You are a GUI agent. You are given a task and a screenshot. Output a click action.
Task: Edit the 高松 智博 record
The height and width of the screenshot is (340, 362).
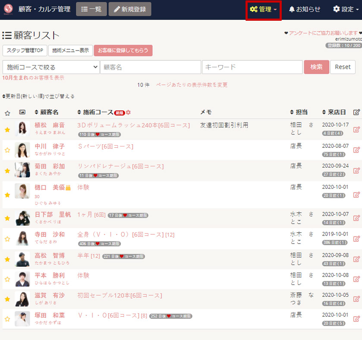point(356,259)
